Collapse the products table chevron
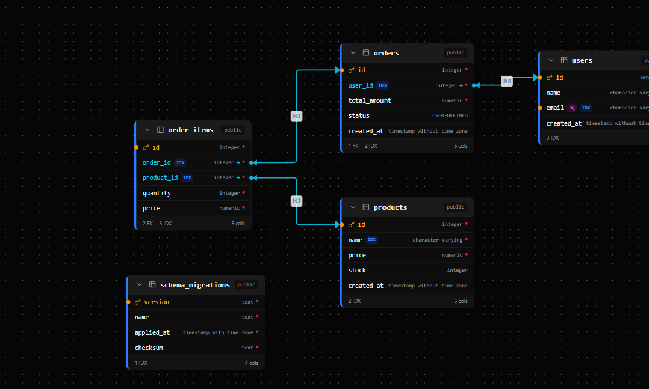The height and width of the screenshot is (389, 649). 353,207
